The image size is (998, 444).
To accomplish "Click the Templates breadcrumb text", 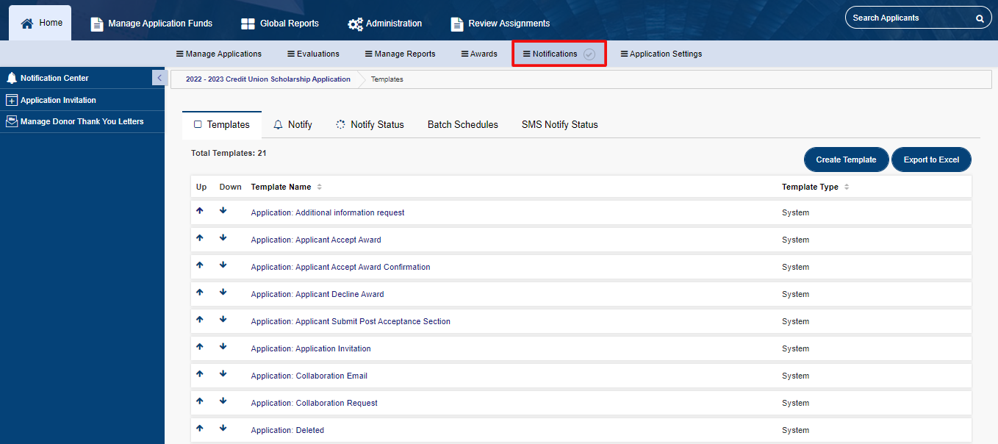I will [387, 79].
